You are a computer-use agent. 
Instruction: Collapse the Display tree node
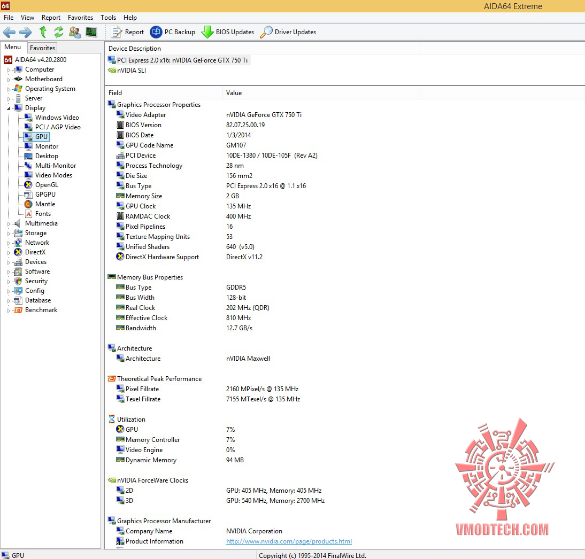(9, 108)
